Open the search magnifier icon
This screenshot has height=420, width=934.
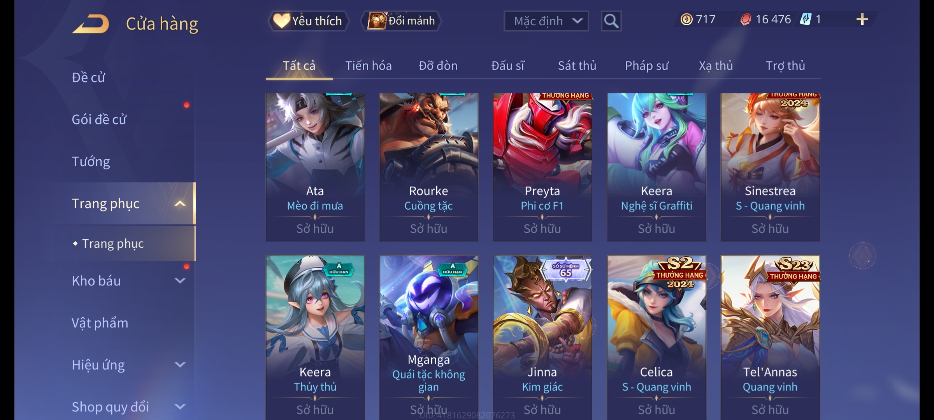pos(611,21)
